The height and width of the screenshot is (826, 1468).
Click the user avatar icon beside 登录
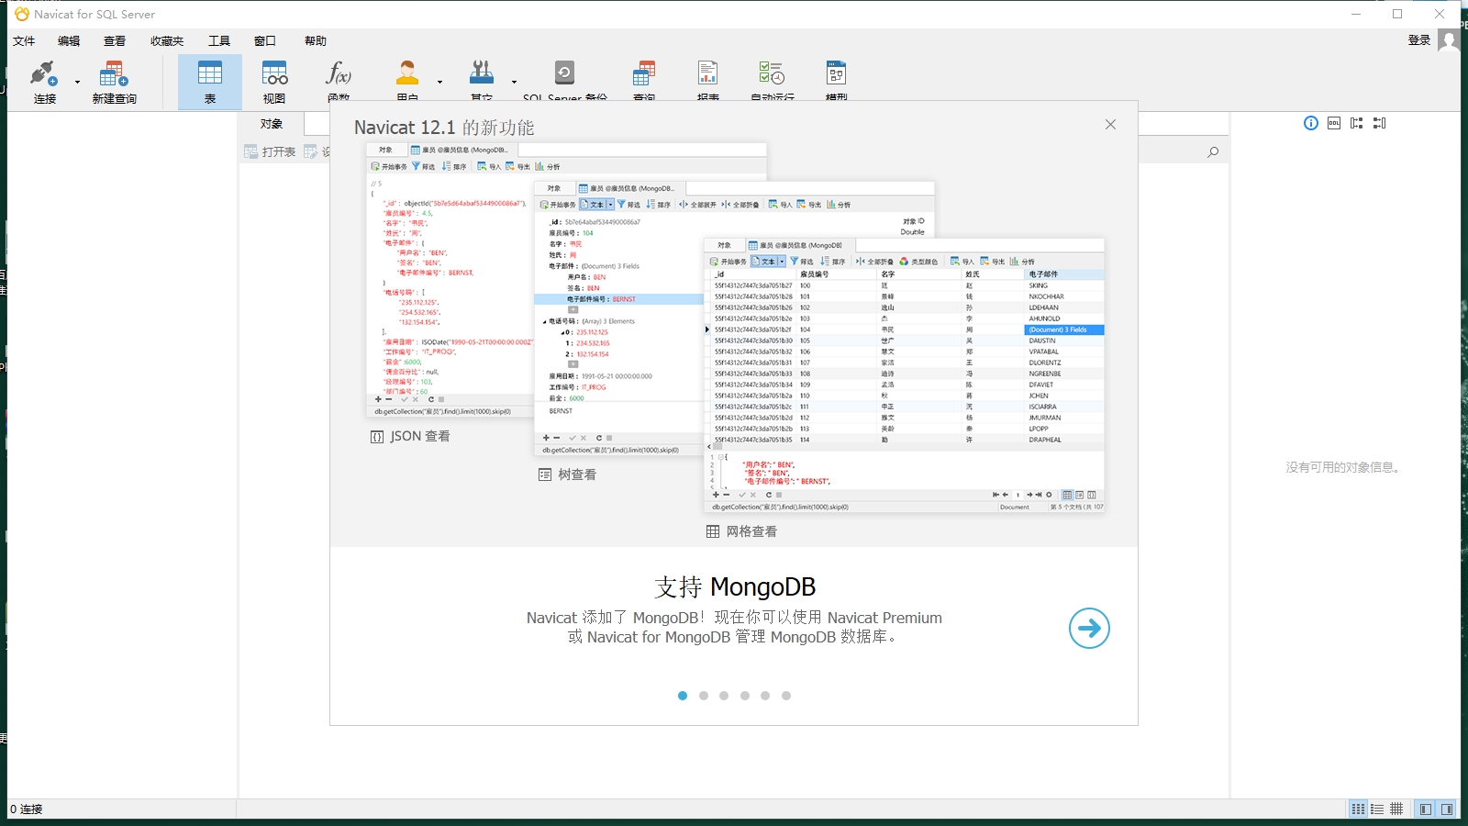pos(1449,40)
